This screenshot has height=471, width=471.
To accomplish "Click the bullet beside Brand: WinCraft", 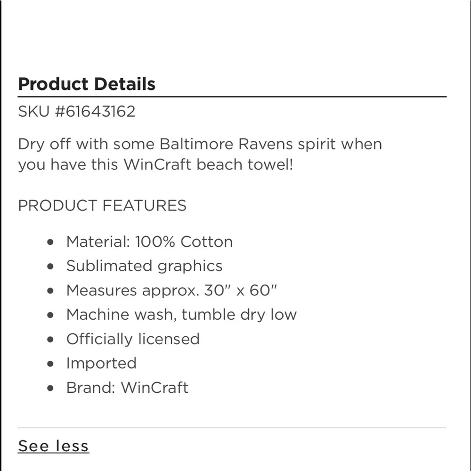I will (x=51, y=389).
